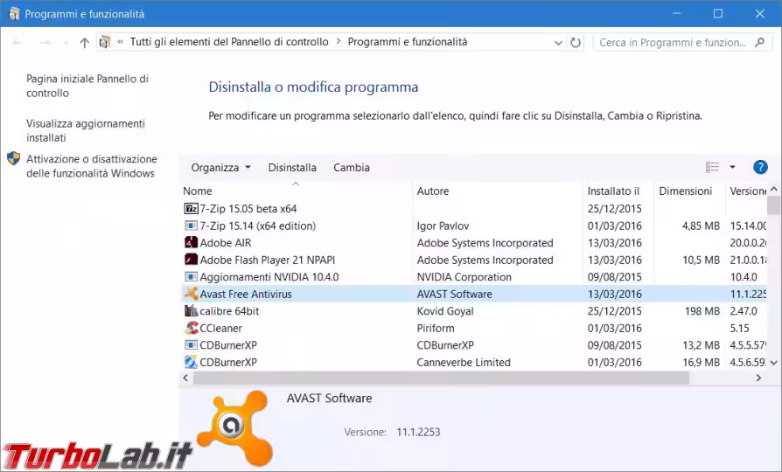Viewport: 782px width, 472px height.
Task: Open the recent locations dropdown arrow
Action: click(66, 44)
